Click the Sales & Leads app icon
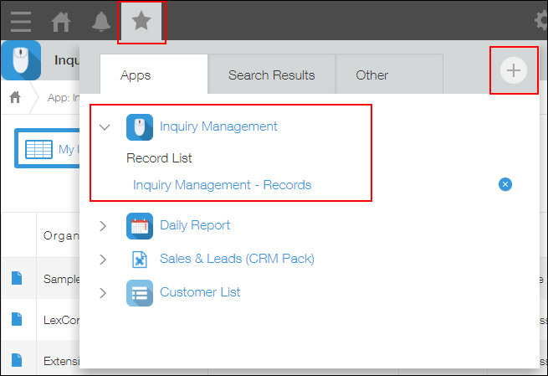 pos(140,259)
